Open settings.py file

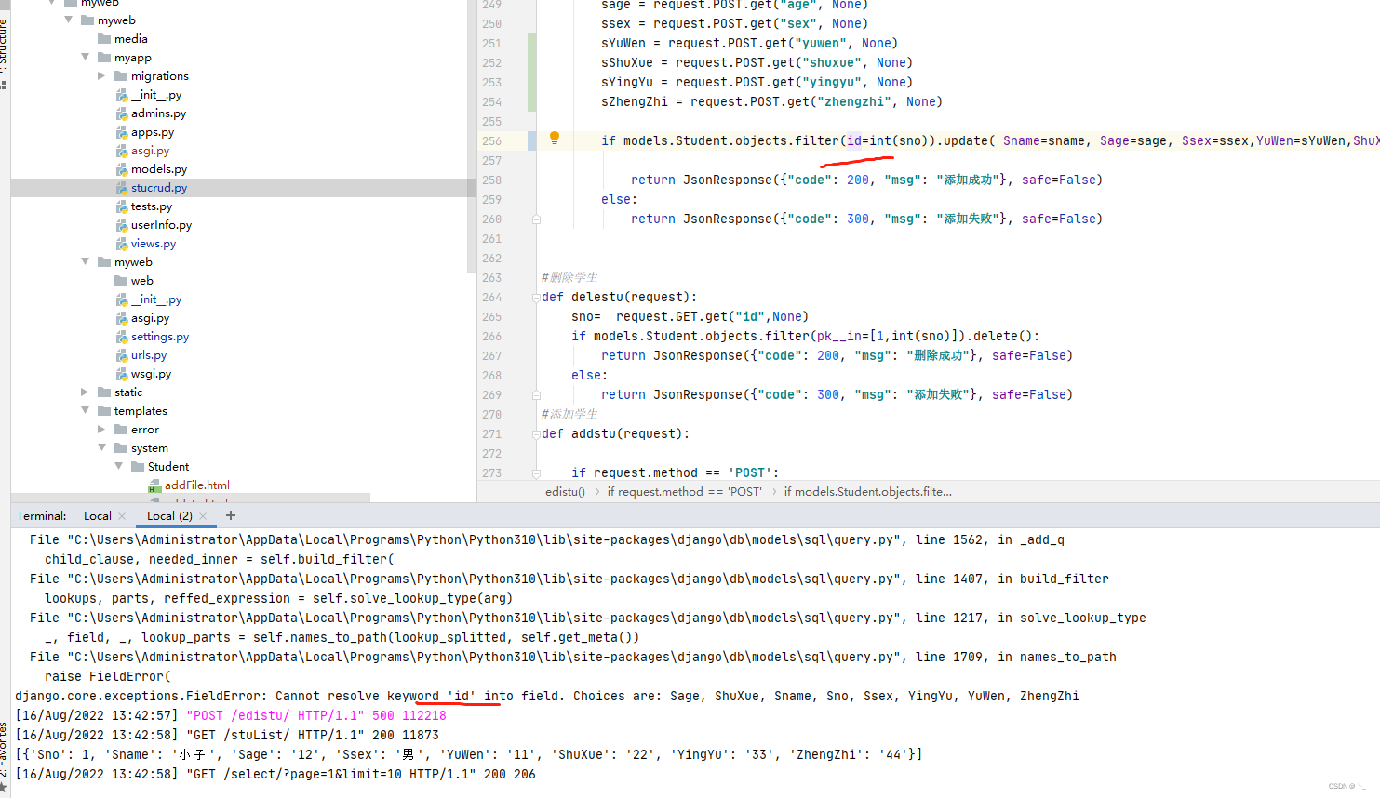(x=160, y=336)
